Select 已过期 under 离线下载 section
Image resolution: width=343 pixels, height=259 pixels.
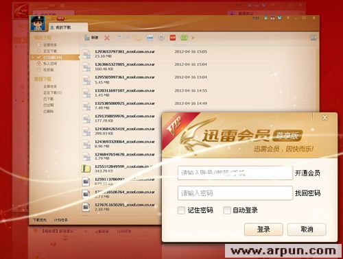coord(49,105)
